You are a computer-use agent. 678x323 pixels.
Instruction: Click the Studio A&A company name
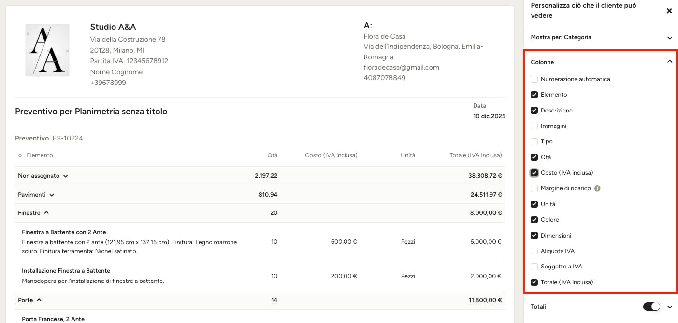tap(113, 27)
